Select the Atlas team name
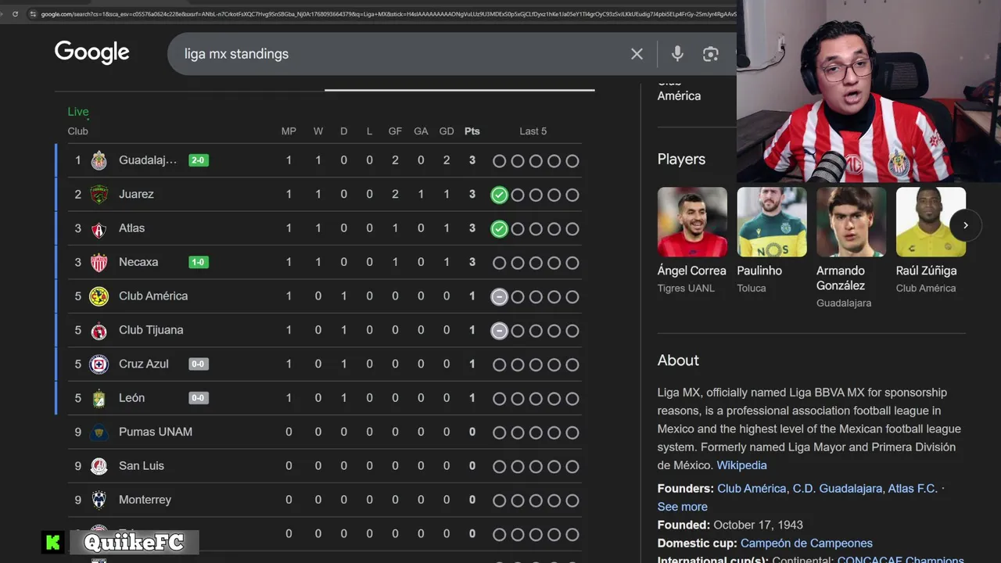This screenshot has width=1001, height=563. 131,228
